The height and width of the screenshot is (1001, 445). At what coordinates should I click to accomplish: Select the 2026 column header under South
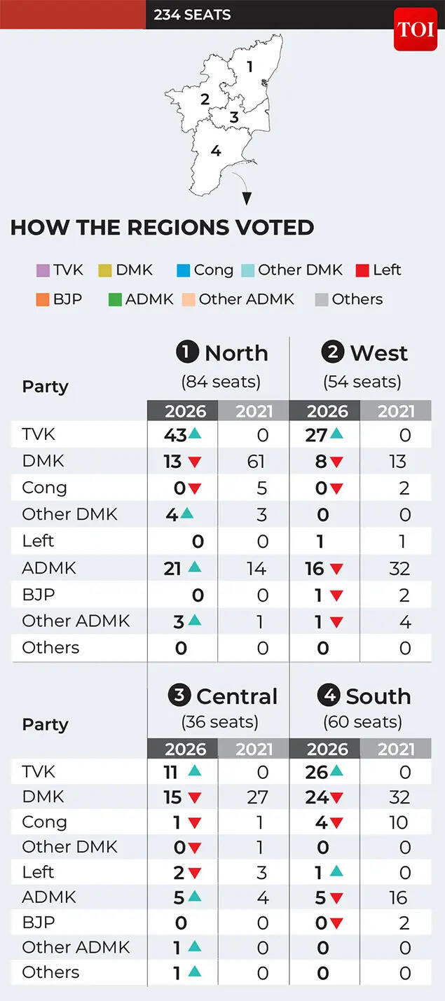click(x=325, y=748)
